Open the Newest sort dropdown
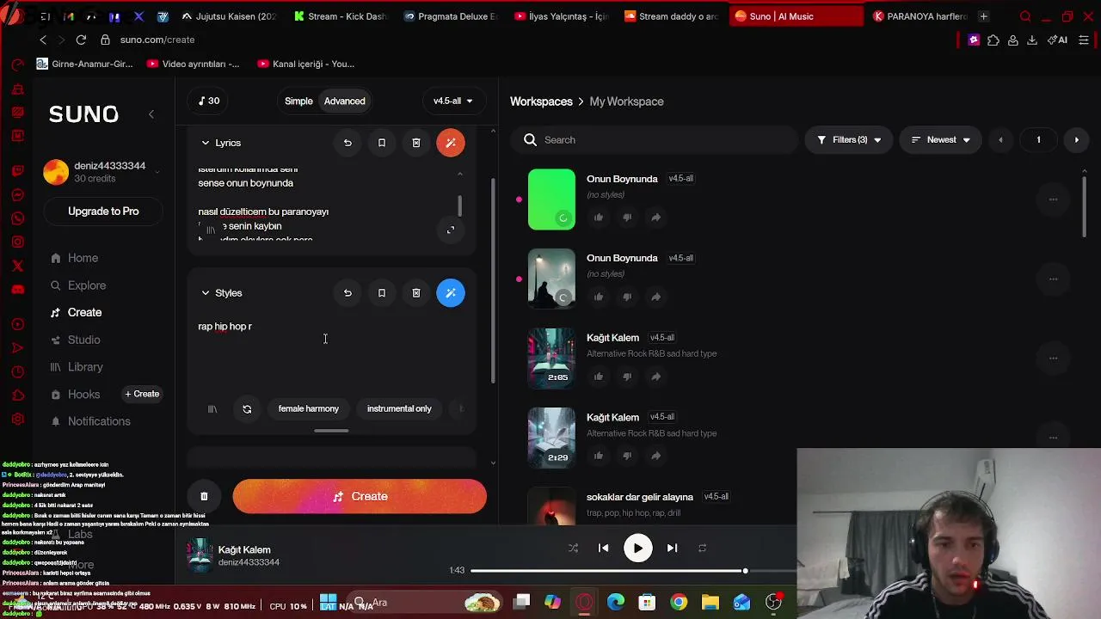1101x619 pixels. click(940, 140)
